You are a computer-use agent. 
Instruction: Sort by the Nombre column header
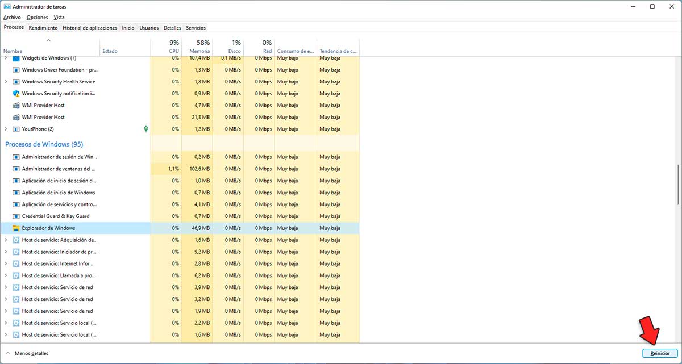50,47
